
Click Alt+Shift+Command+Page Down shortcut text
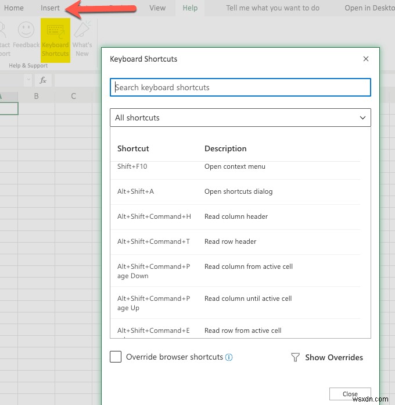tap(154, 271)
